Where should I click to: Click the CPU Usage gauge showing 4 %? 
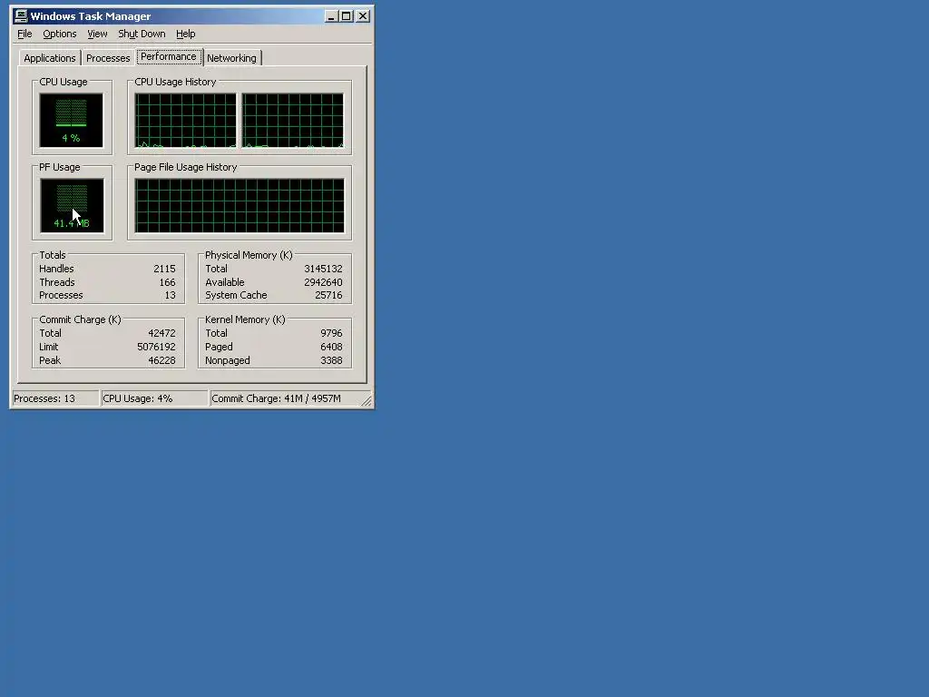pyautogui.click(x=71, y=121)
